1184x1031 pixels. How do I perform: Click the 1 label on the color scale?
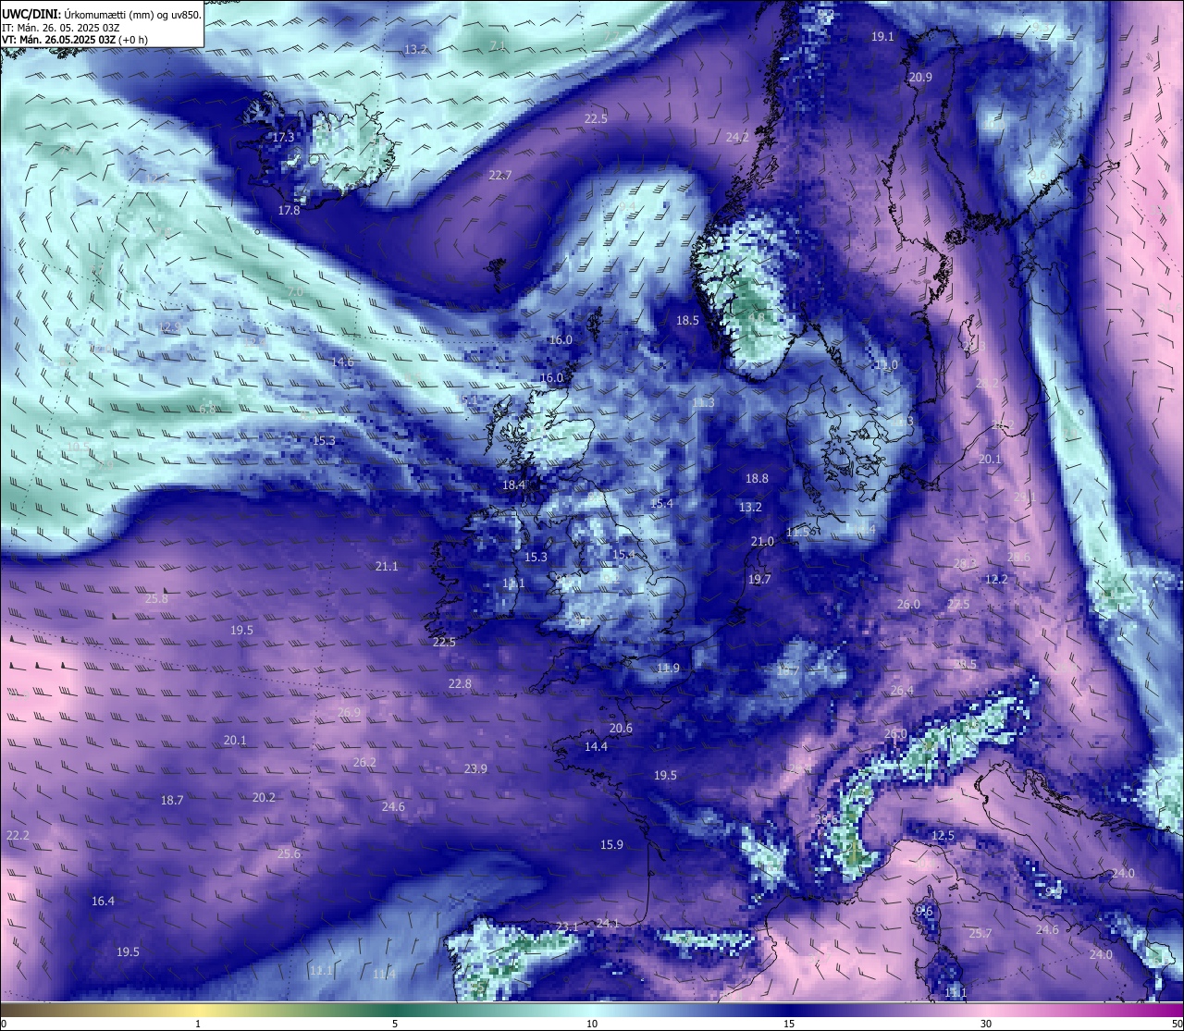pos(198,1024)
